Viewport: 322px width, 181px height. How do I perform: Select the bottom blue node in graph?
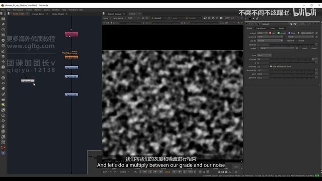tap(71, 95)
